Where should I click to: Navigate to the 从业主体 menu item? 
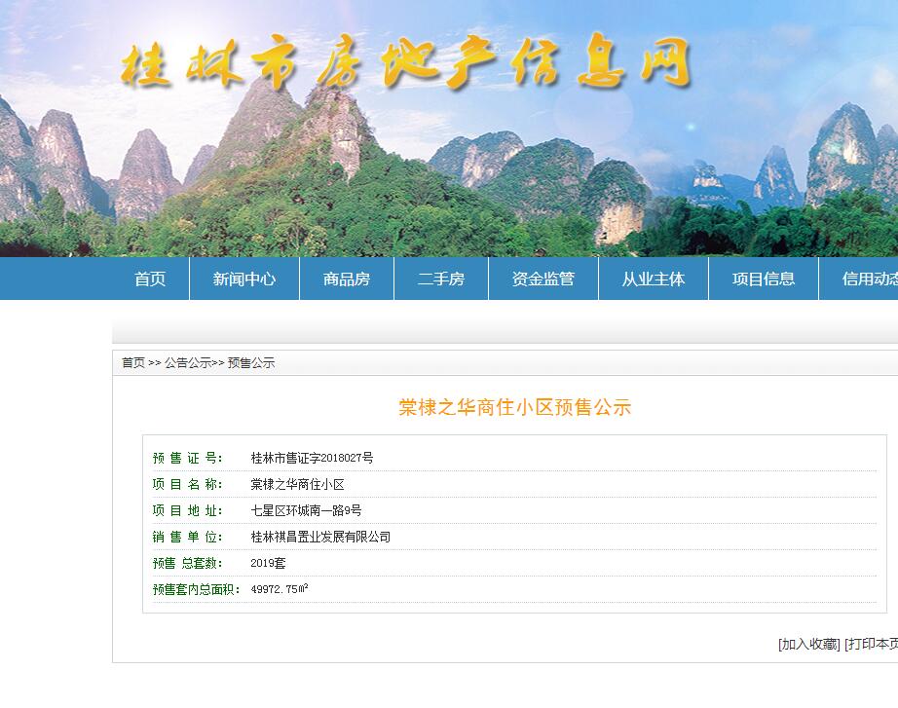[x=654, y=279]
